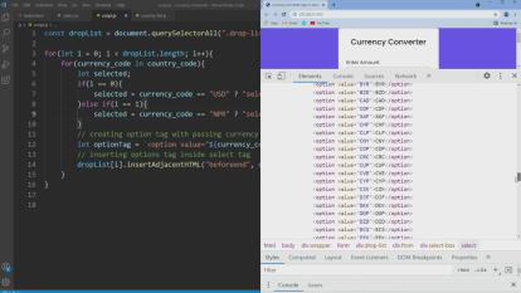521x293 pixels.
Task: Show more style pane tabs chevron
Action: tap(488, 257)
